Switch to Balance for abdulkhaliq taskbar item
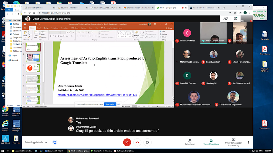Screen dimensions: 273x153 coord(101,151)
